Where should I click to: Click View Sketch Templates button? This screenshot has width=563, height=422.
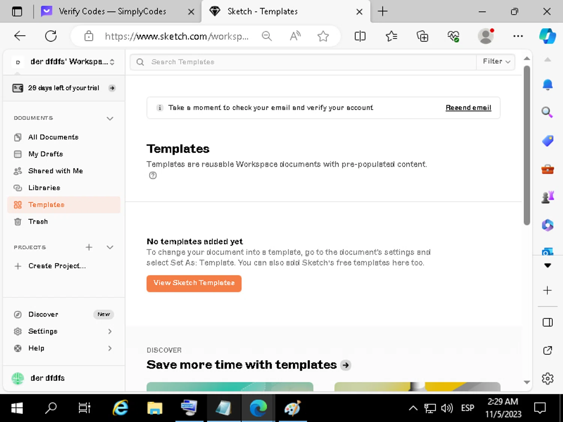pos(194,283)
